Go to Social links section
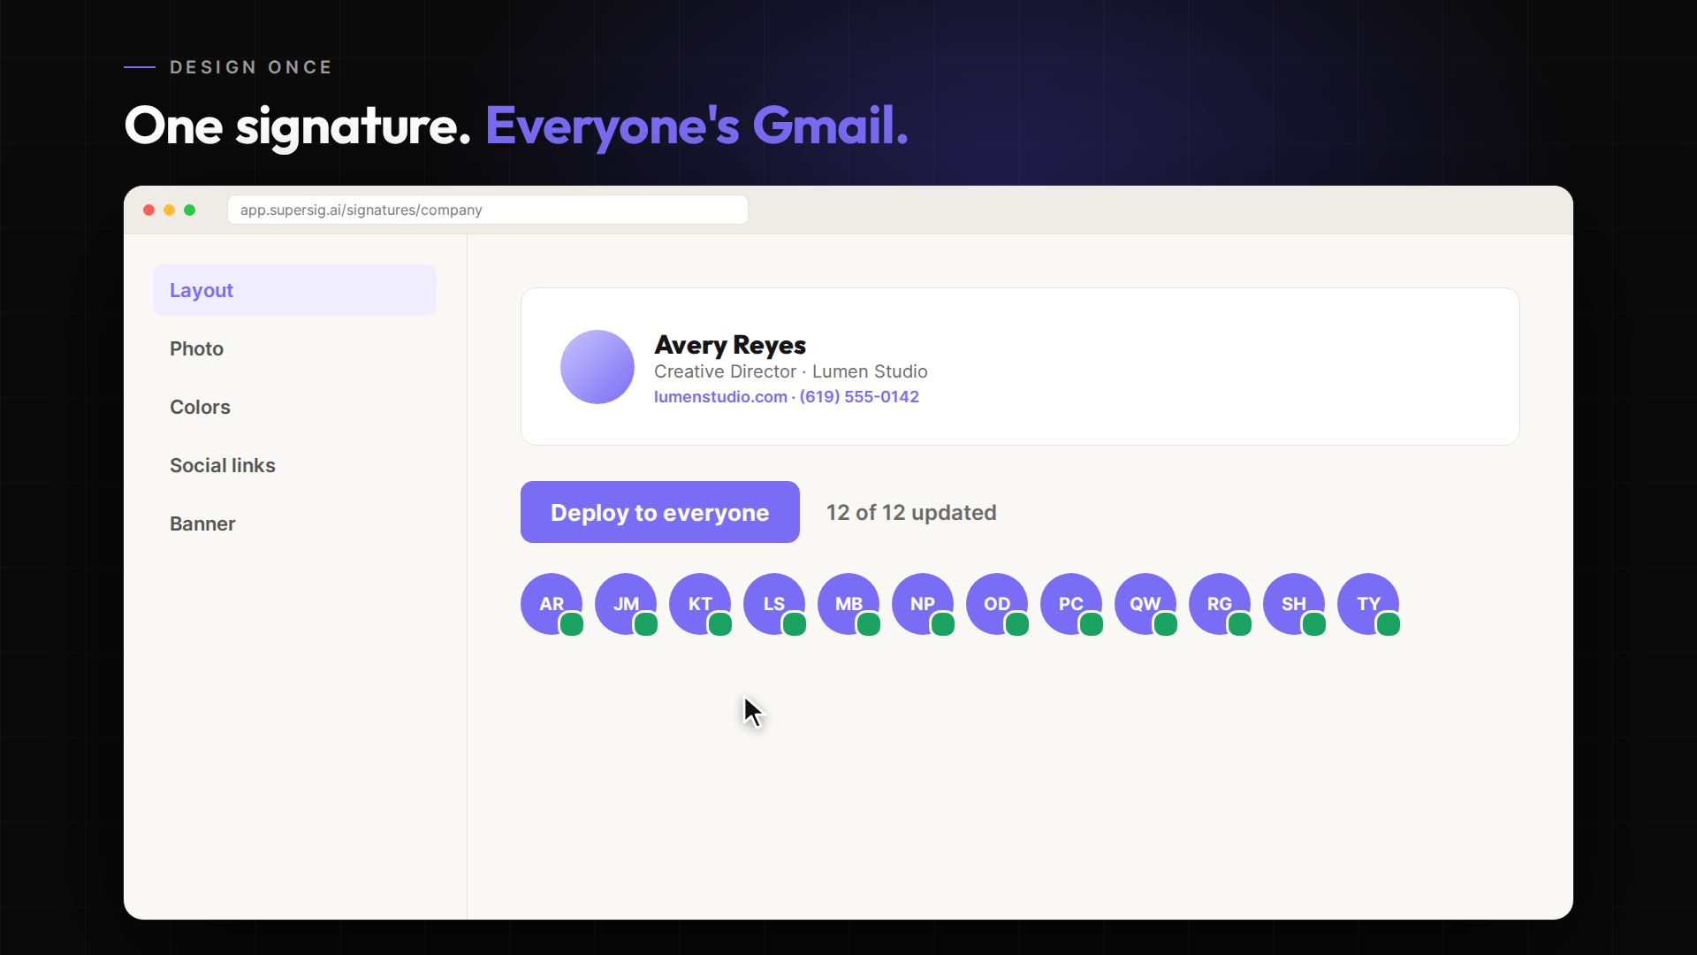Image resolution: width=1697 pixels, height=955 pixels. click(x=295, y=465)
